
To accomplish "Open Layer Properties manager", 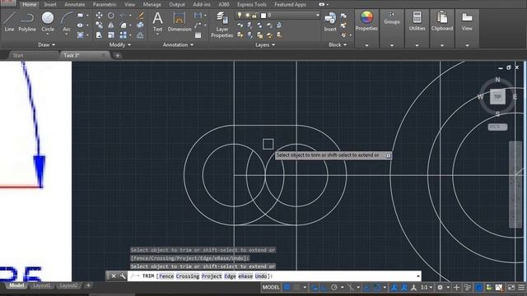I will click(x=222, y=25).
